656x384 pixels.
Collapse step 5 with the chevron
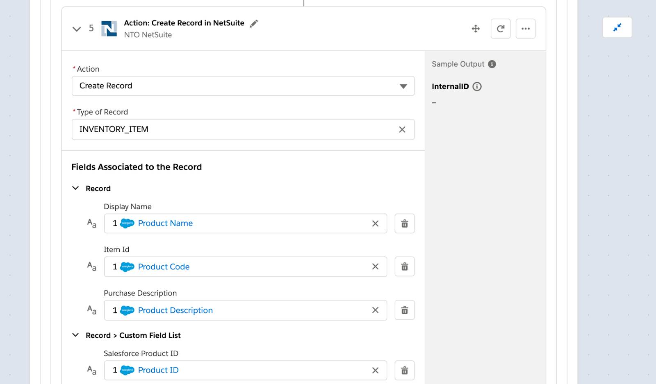pyautogui.click(x=77, y=29)
